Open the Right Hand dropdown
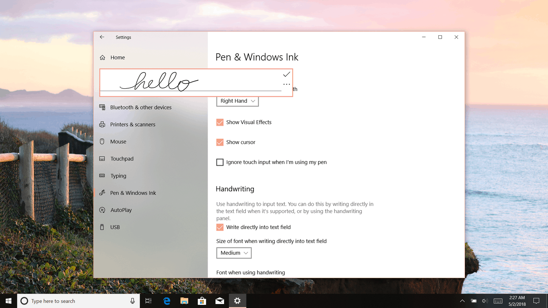Image resolution: width=548 pixels, height=308 pixels. 237,101
